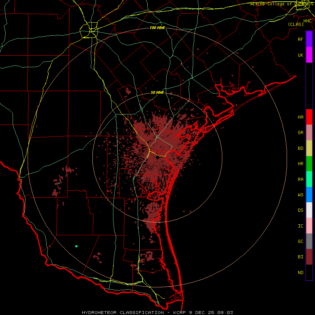Click the BD legend label
Screen dimensions: 315x315
(300, 148)
